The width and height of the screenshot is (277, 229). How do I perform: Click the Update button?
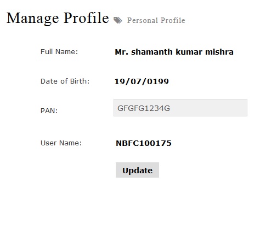click(137, 170)
